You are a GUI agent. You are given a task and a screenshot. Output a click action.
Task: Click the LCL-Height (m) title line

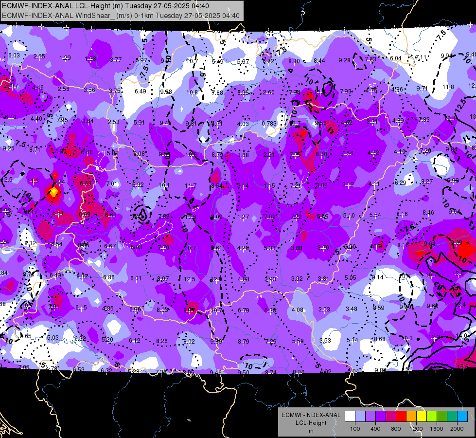click(x=106, y=6)
